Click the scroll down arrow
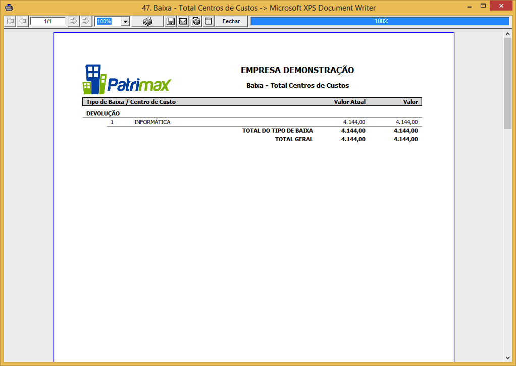 pyautogui.click(x=507, y=358)
